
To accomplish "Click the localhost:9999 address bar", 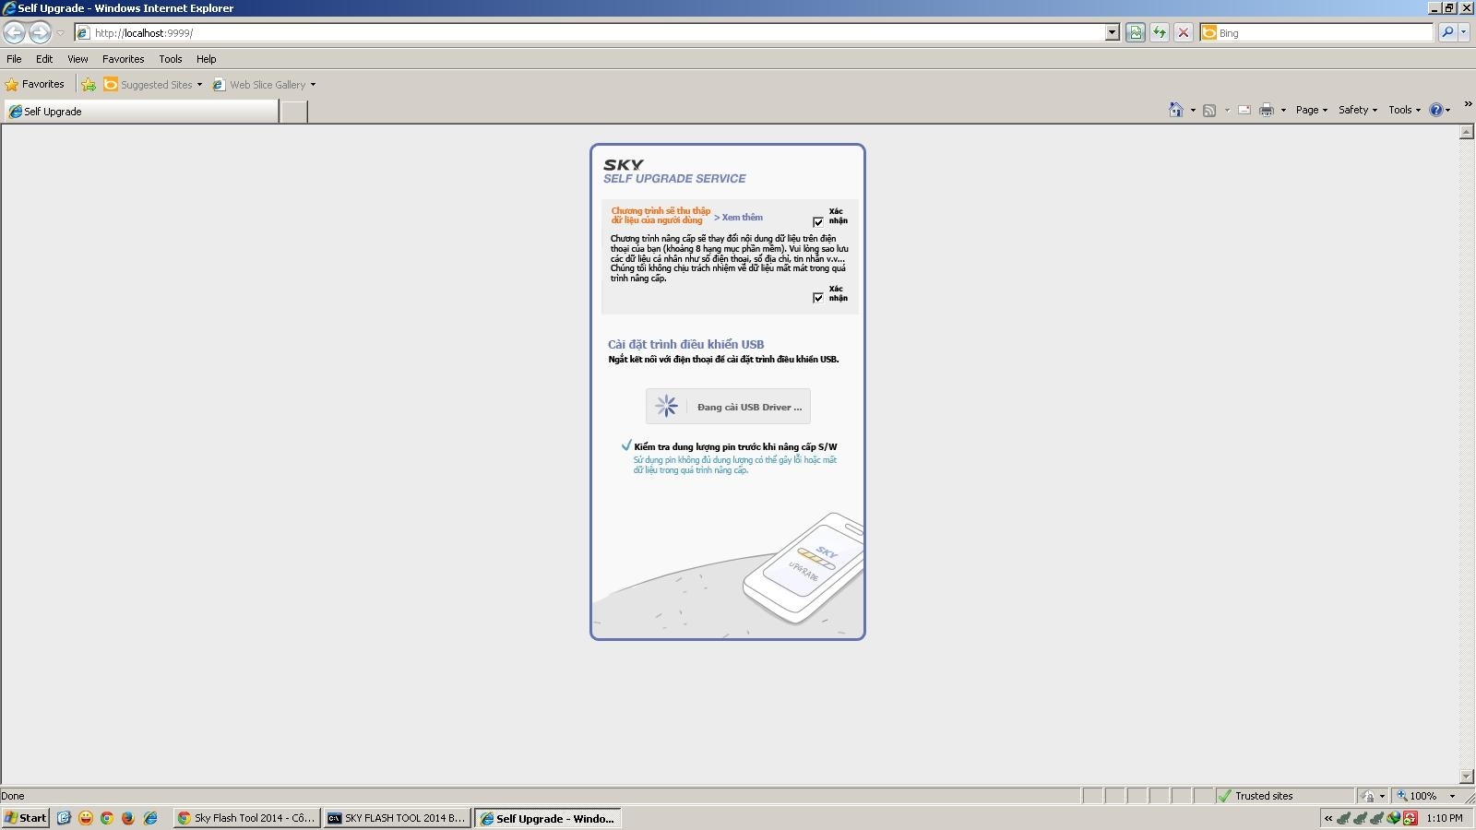I will click(590, 33).
